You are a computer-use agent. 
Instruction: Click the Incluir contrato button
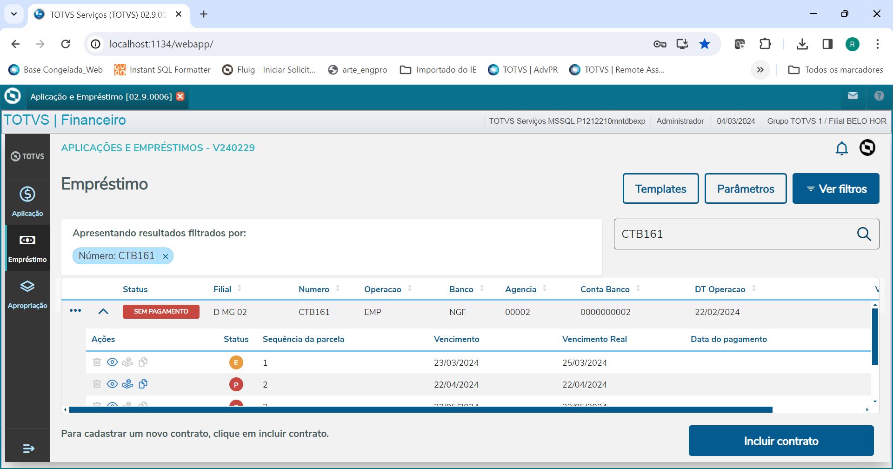[781, 441]
